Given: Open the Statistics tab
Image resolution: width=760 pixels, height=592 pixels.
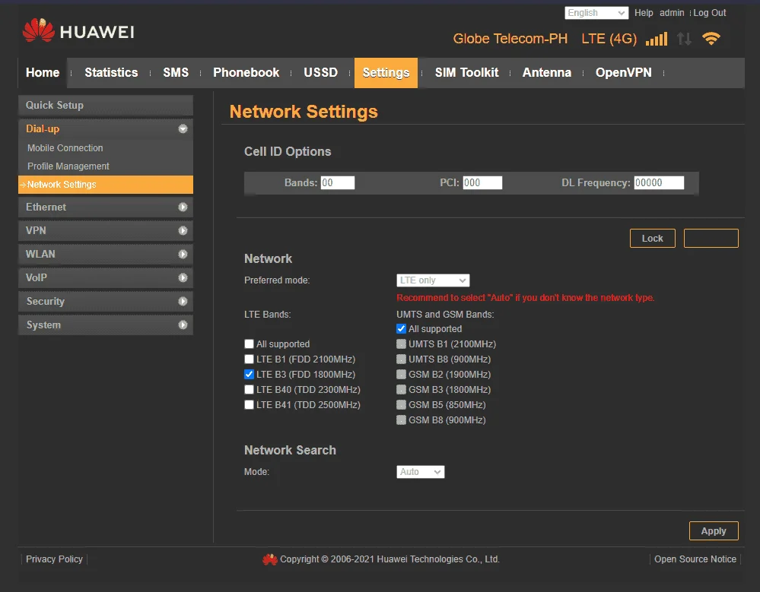Looking at the screenshot, I should [x=111, y=73].
